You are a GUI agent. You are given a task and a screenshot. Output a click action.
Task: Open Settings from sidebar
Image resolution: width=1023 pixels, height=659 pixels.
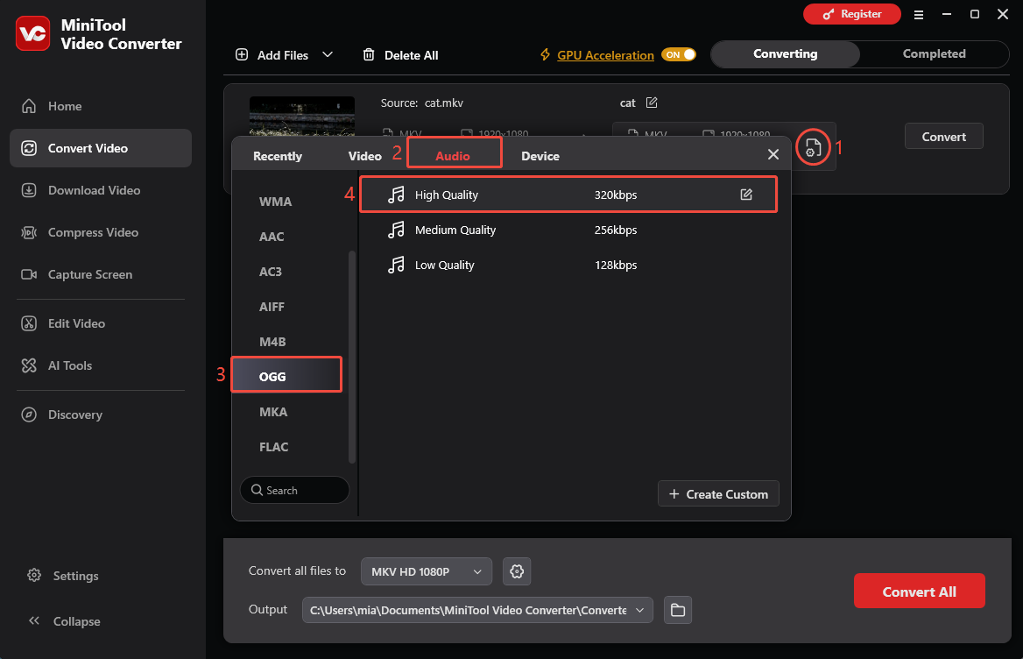63,576
